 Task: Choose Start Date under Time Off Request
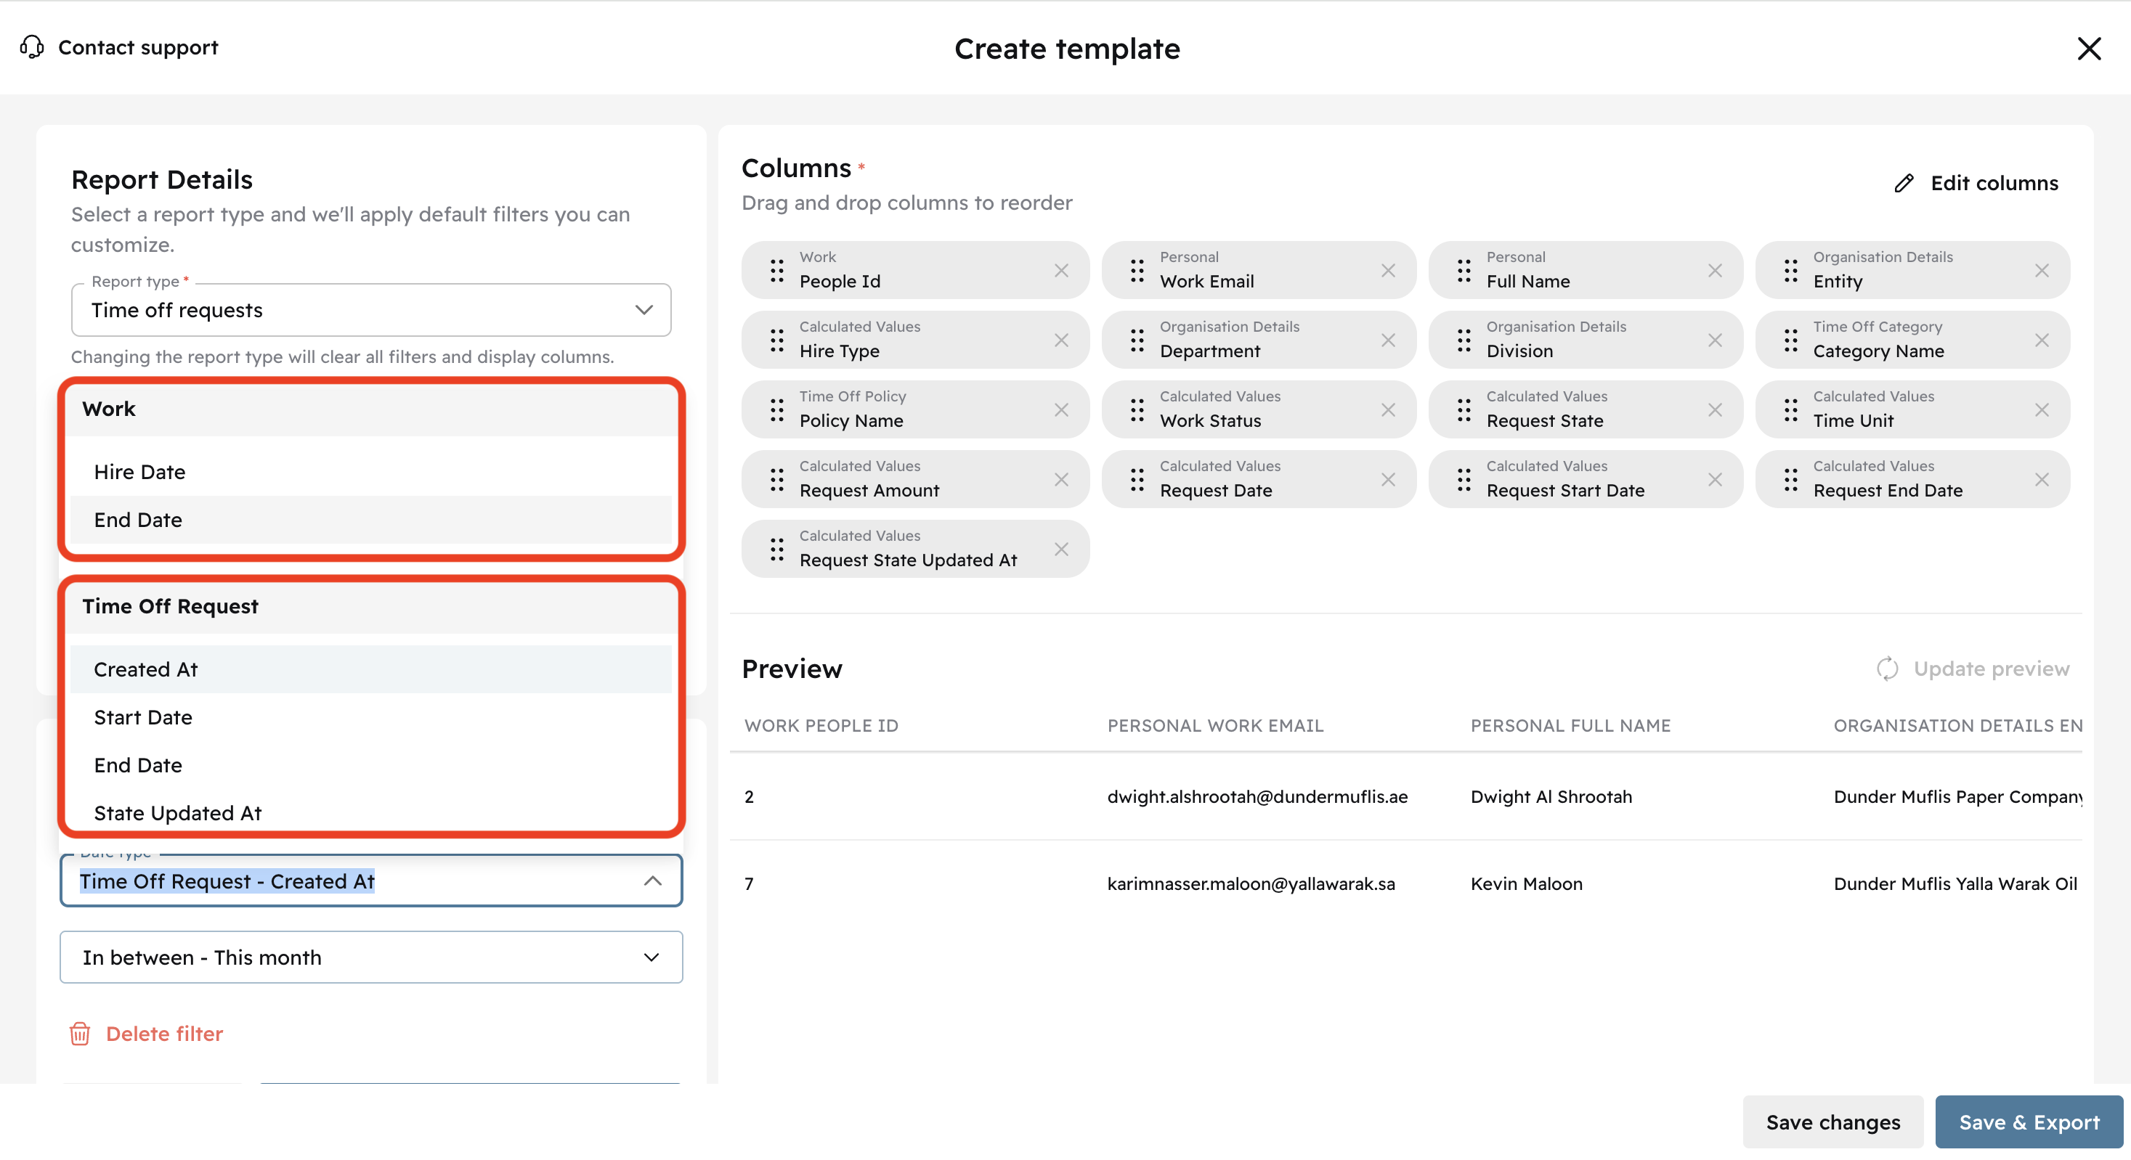coord(143,717)
